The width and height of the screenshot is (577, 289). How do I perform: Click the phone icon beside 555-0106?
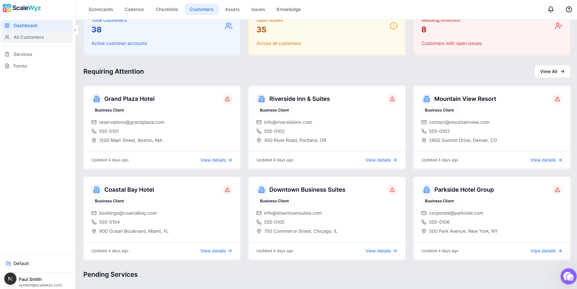tap(424, 222)
